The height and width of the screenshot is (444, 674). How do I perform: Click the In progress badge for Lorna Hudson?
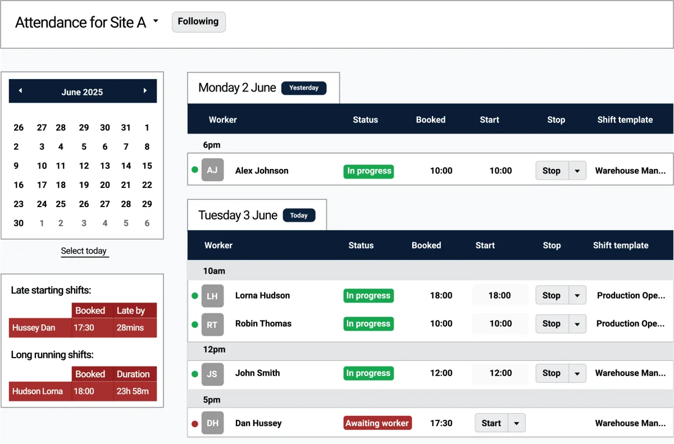pyautogui.click(x=368, y=295)
